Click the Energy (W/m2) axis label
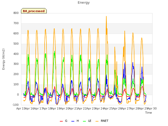Screen dimensions: 168x126 tap(3, 59)
